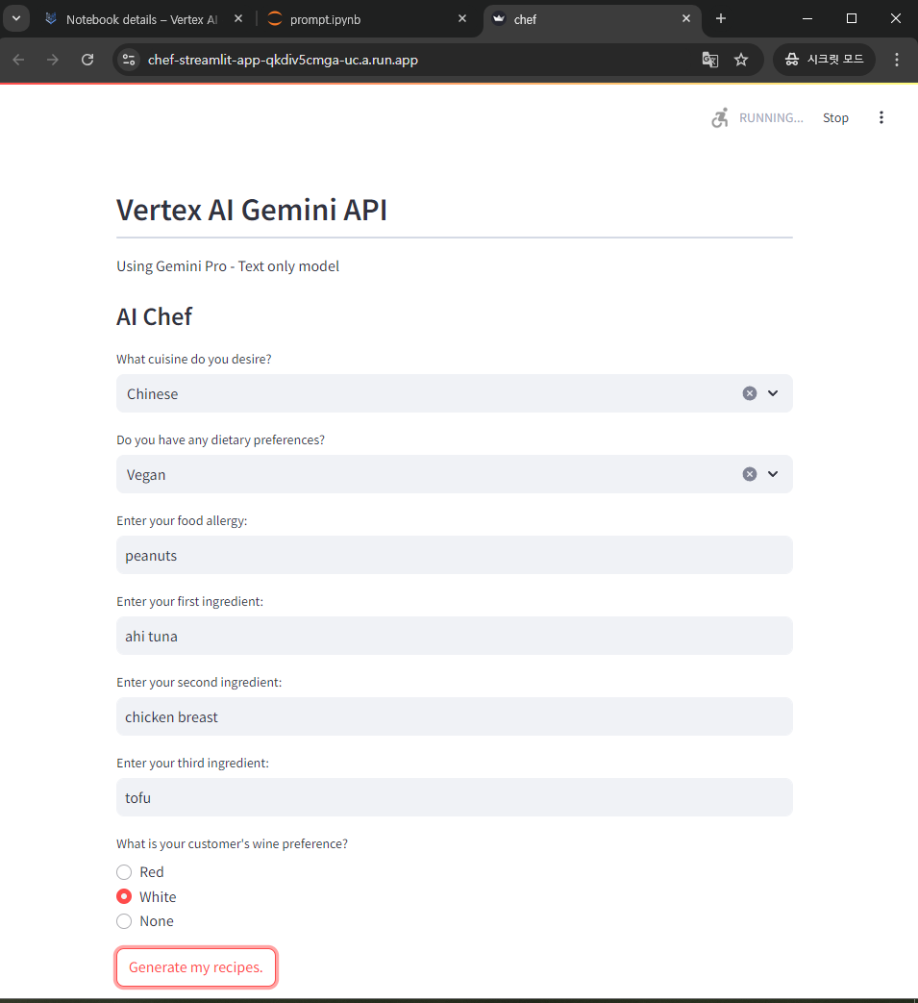
Task: Expand the cuisine dropdown arrow
Action: coord(773,393)
